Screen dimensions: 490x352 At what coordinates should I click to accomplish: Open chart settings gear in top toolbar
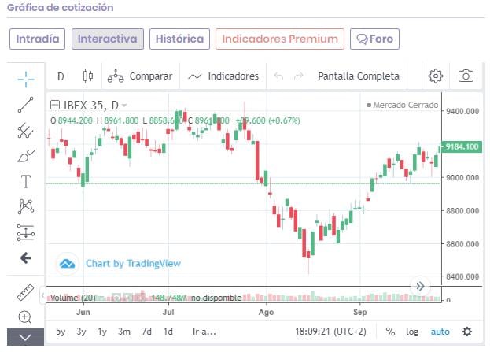tap(435, 76)
